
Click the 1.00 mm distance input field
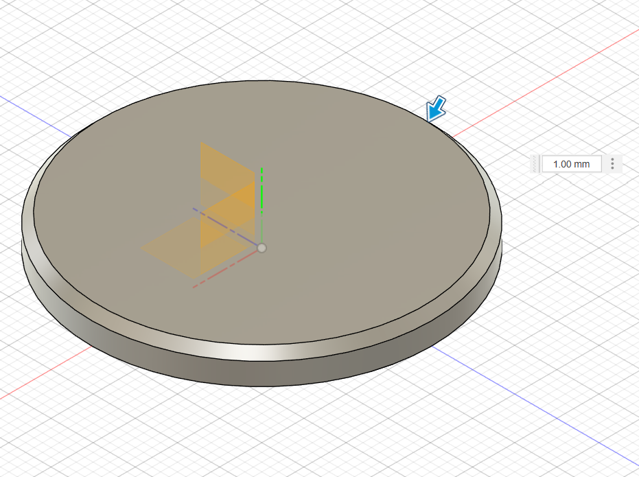tap(571, 164)
